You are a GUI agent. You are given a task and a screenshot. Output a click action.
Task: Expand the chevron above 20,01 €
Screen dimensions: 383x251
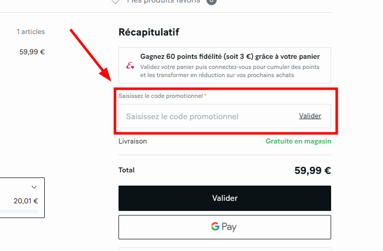coord(34,187)
